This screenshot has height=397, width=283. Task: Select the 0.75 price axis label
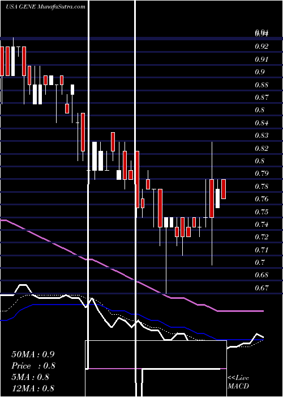click(x=261, y=212)
